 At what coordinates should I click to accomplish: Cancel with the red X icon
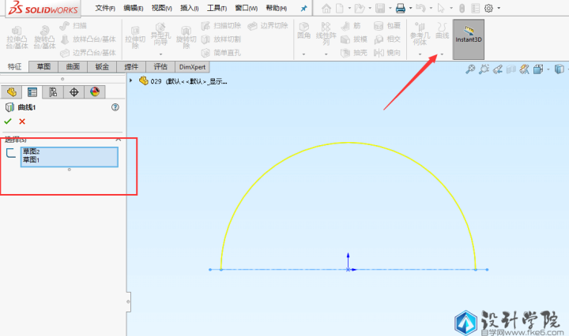[x=22, y=121]
